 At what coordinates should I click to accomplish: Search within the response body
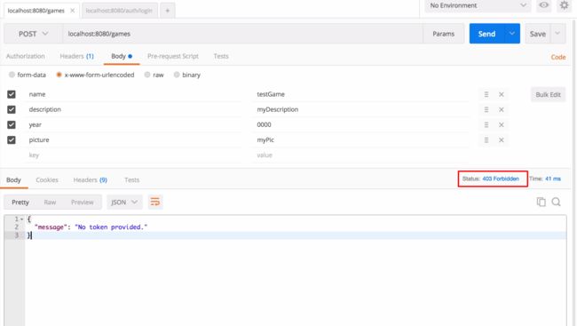(556, 202)
